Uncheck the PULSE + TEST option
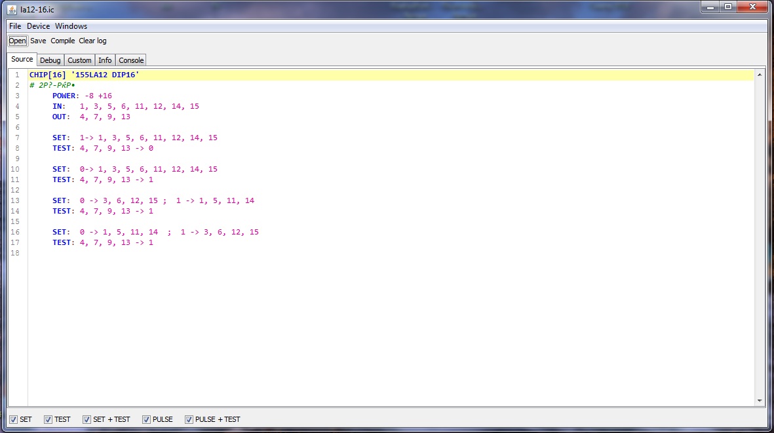 (189, 419)
